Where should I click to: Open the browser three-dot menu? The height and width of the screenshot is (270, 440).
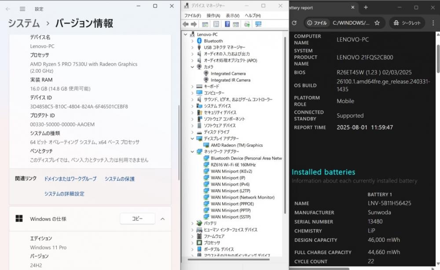[x=433, y=23]
